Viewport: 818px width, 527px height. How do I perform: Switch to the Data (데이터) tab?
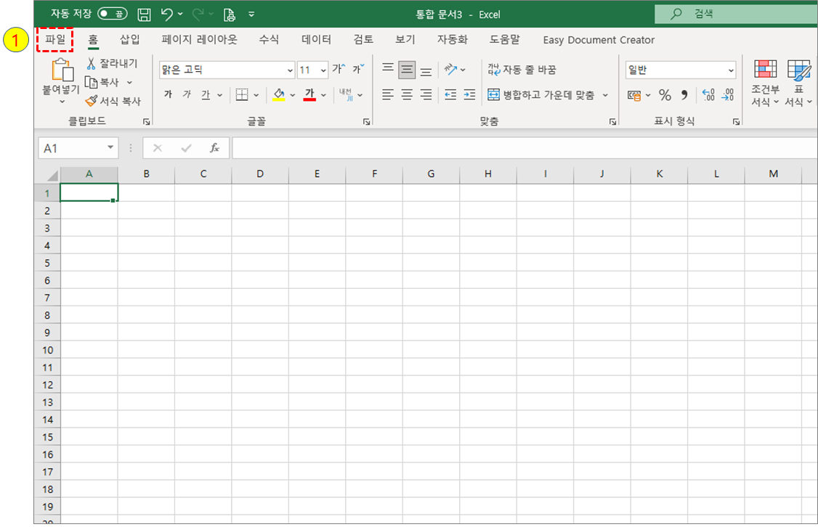(x=316, y=40)
